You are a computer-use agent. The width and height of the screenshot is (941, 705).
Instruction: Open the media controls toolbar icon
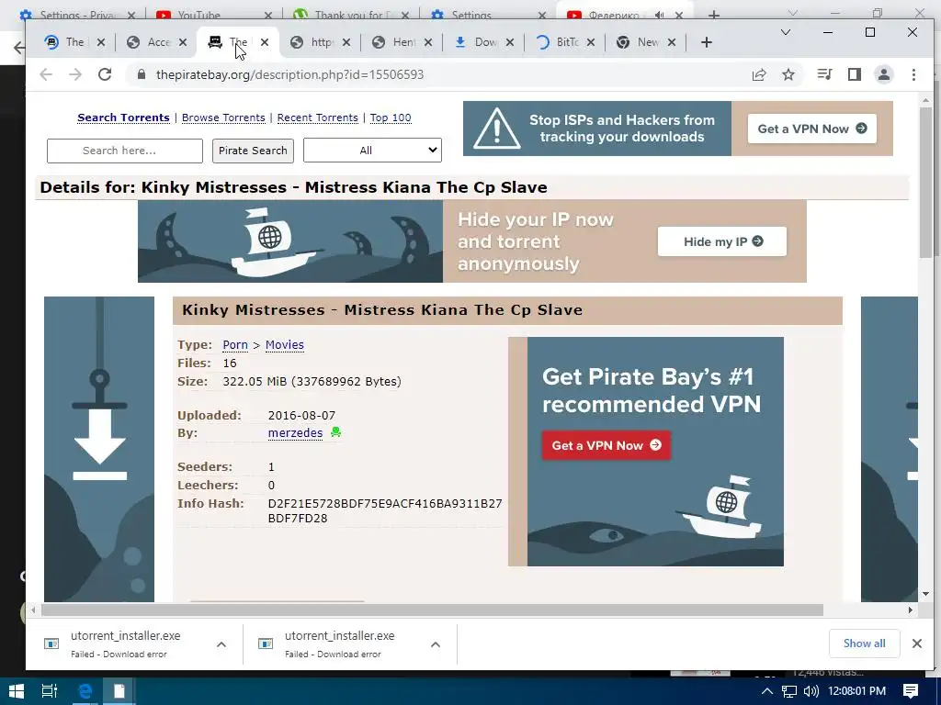[x=824, y=74]
